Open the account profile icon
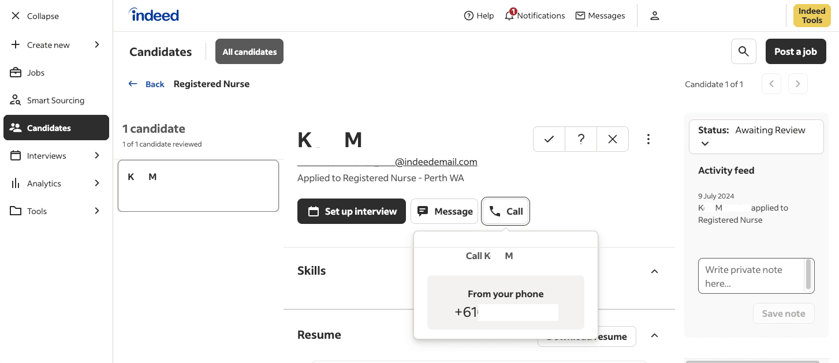 (654, 16)
